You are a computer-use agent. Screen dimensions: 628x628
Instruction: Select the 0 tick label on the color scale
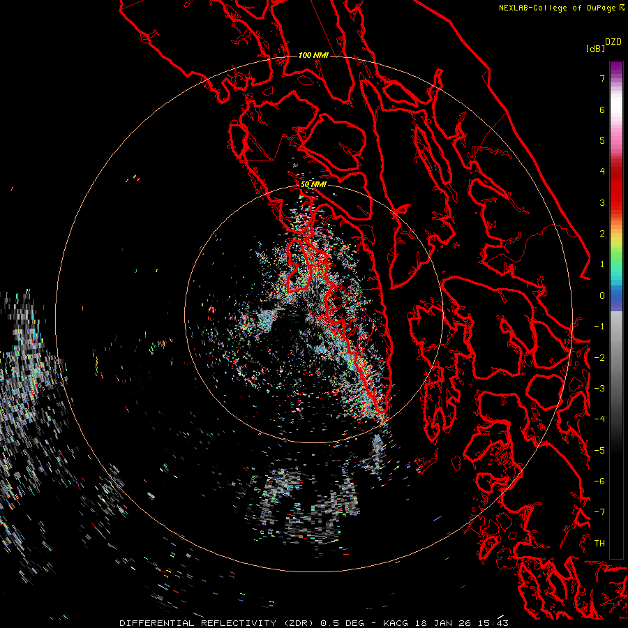point(602,296)
